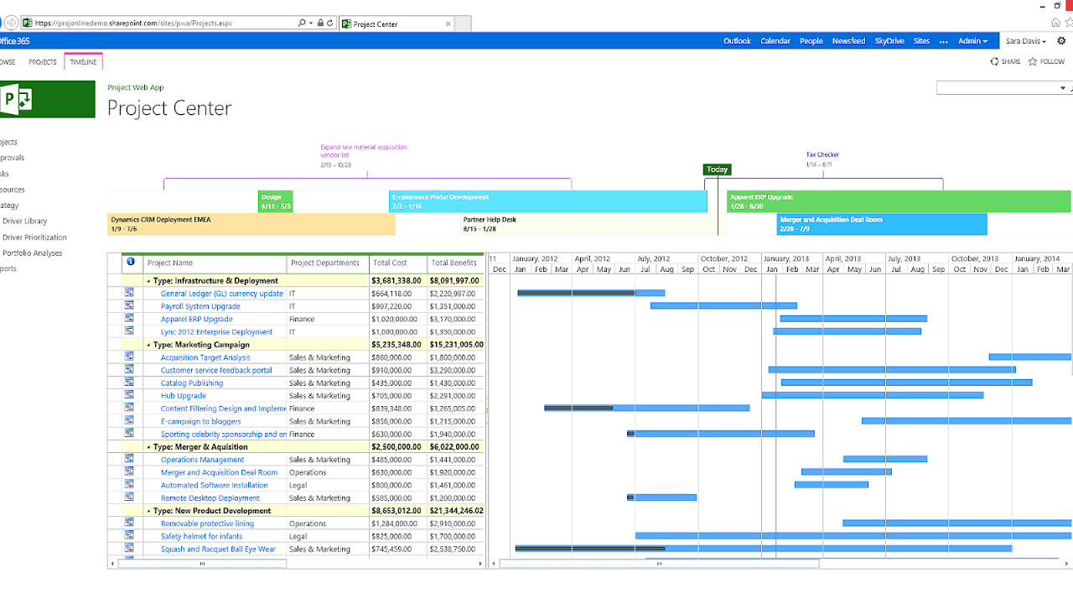Open the ellipsis more menu in top bar
Image resolution: width=1073 pixels, height=604 pixels.
[944, 41]
